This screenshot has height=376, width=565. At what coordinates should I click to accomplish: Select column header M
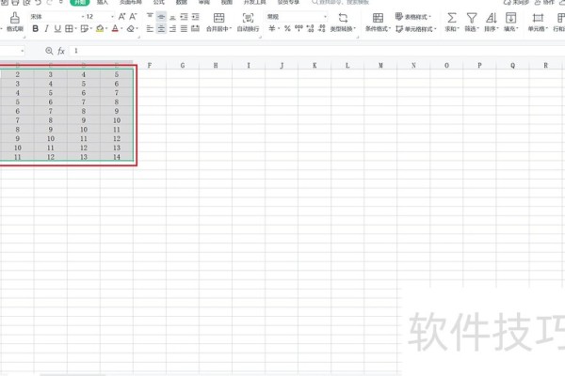[x=380, y=65]
